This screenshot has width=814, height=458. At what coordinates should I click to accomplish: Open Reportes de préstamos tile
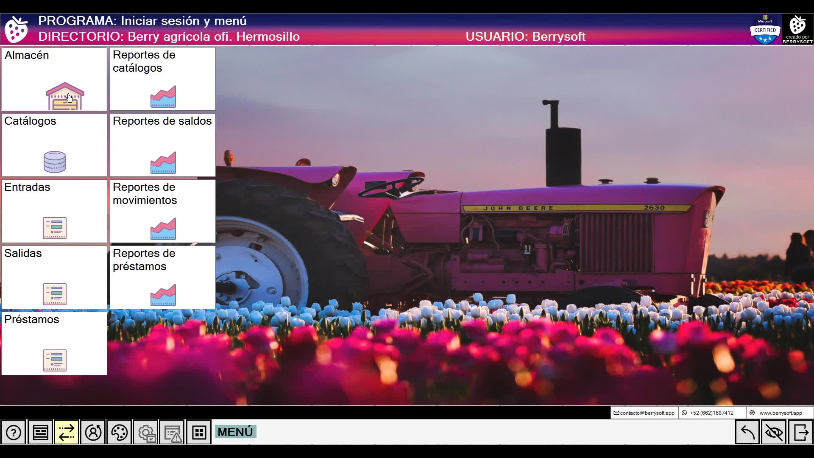click(163, 277)
